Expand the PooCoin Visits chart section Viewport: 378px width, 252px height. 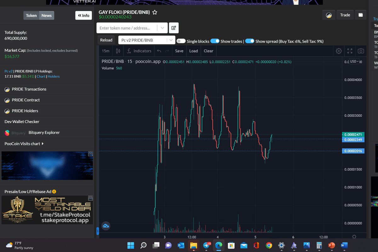24,144
